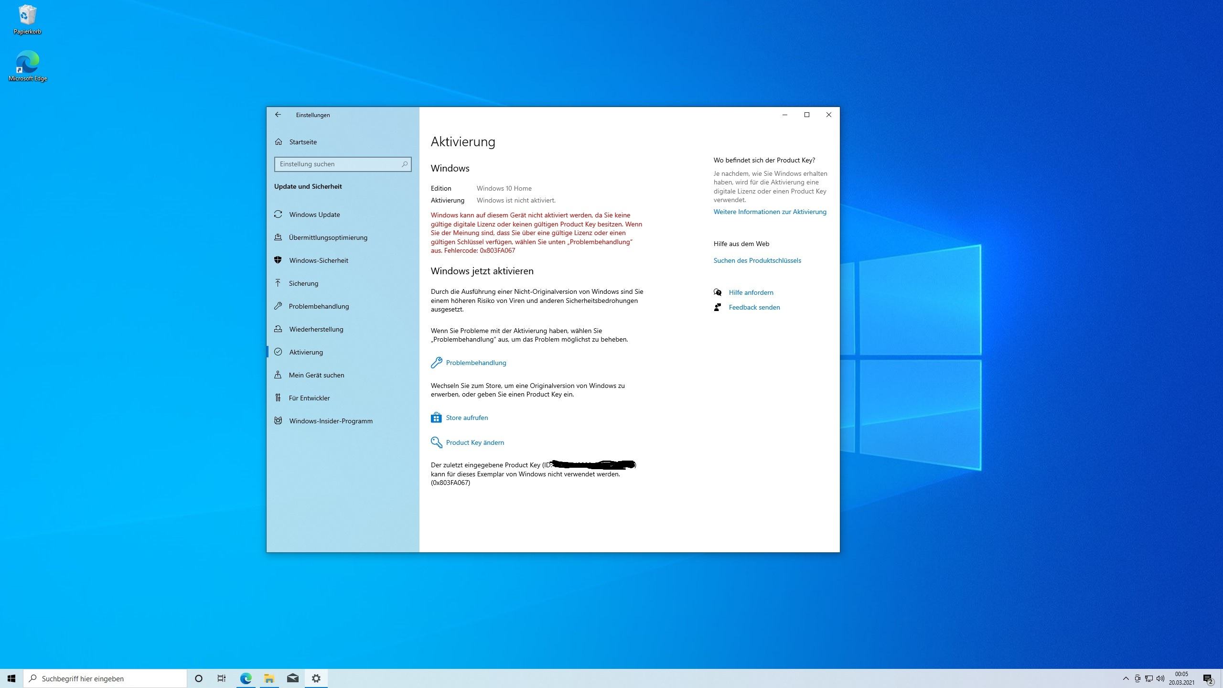Minimize the Einstellungen window
Screen dimensions: 1223x688
[x=785, y=115]
